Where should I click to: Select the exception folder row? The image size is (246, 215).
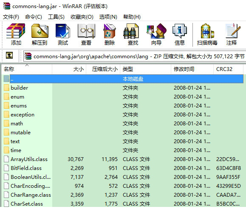click(123, 115)
